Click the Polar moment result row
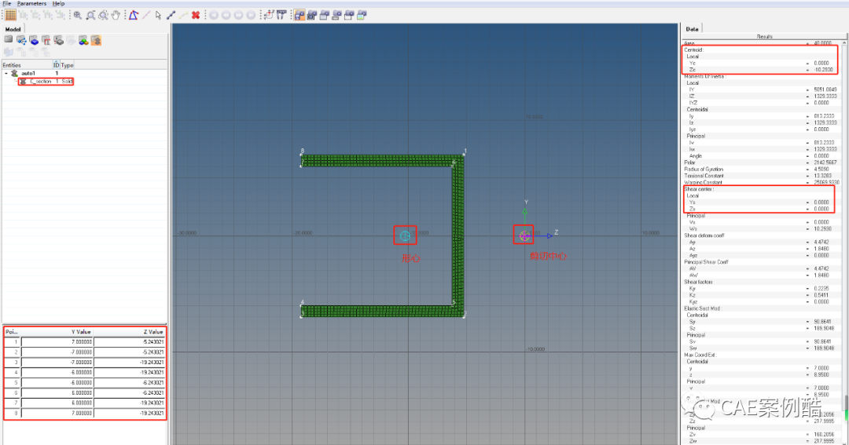849x445 pixels. (763, 162)
